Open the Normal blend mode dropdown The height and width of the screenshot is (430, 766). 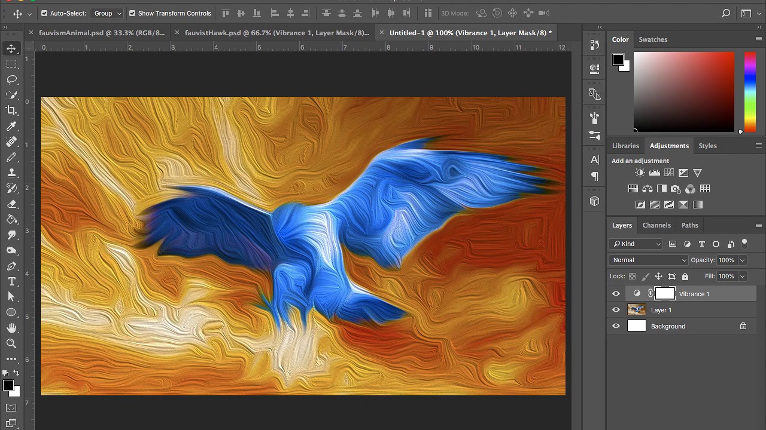point(649,260)
